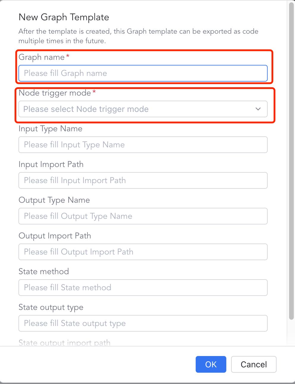Click the "Input Type Name" label
Screen dimensions: 295x384
[50, 129]
